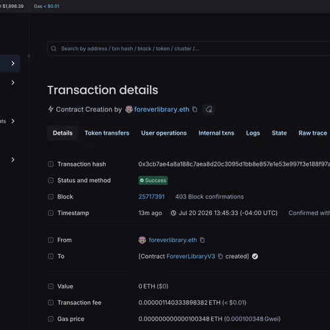Copy the ForeverLibraryV3 contract address

click(220, 256)
